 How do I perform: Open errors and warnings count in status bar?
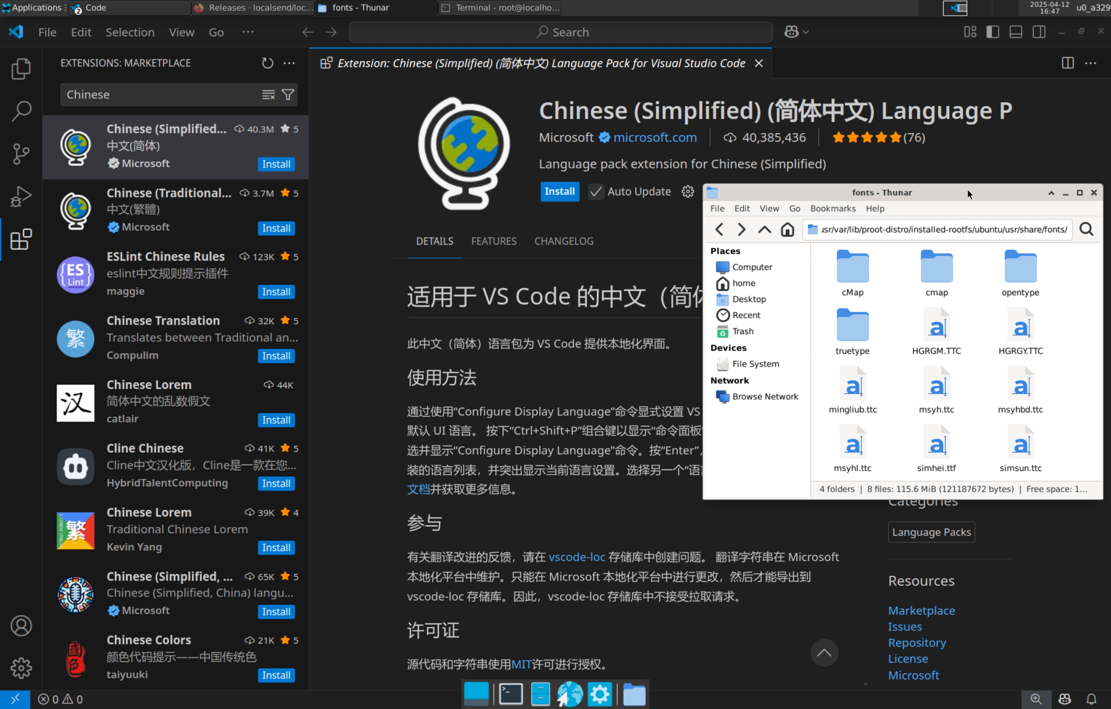[61, 699]
